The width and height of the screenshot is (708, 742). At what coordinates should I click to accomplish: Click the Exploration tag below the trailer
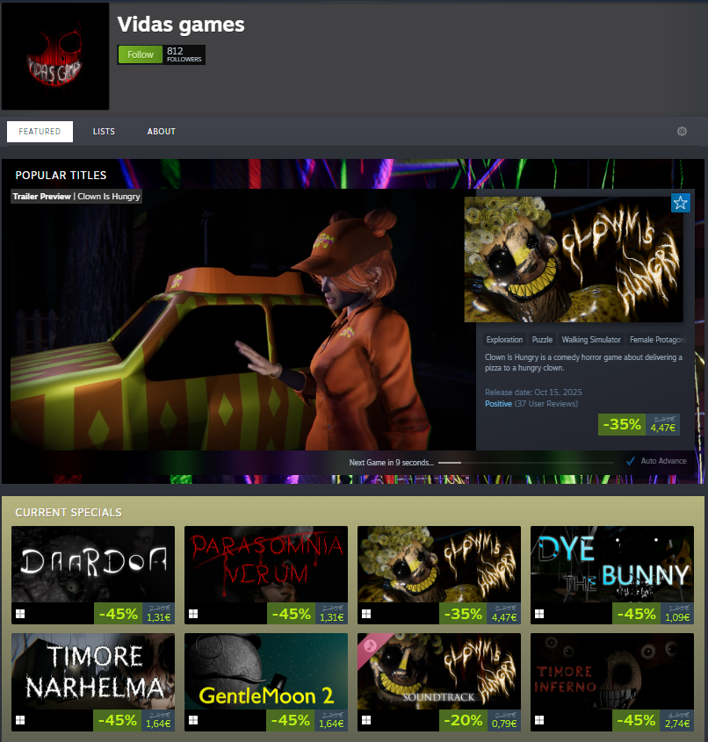(504, 339)
